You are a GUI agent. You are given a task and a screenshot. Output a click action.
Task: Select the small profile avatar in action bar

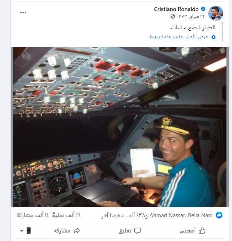coord(28,231)
